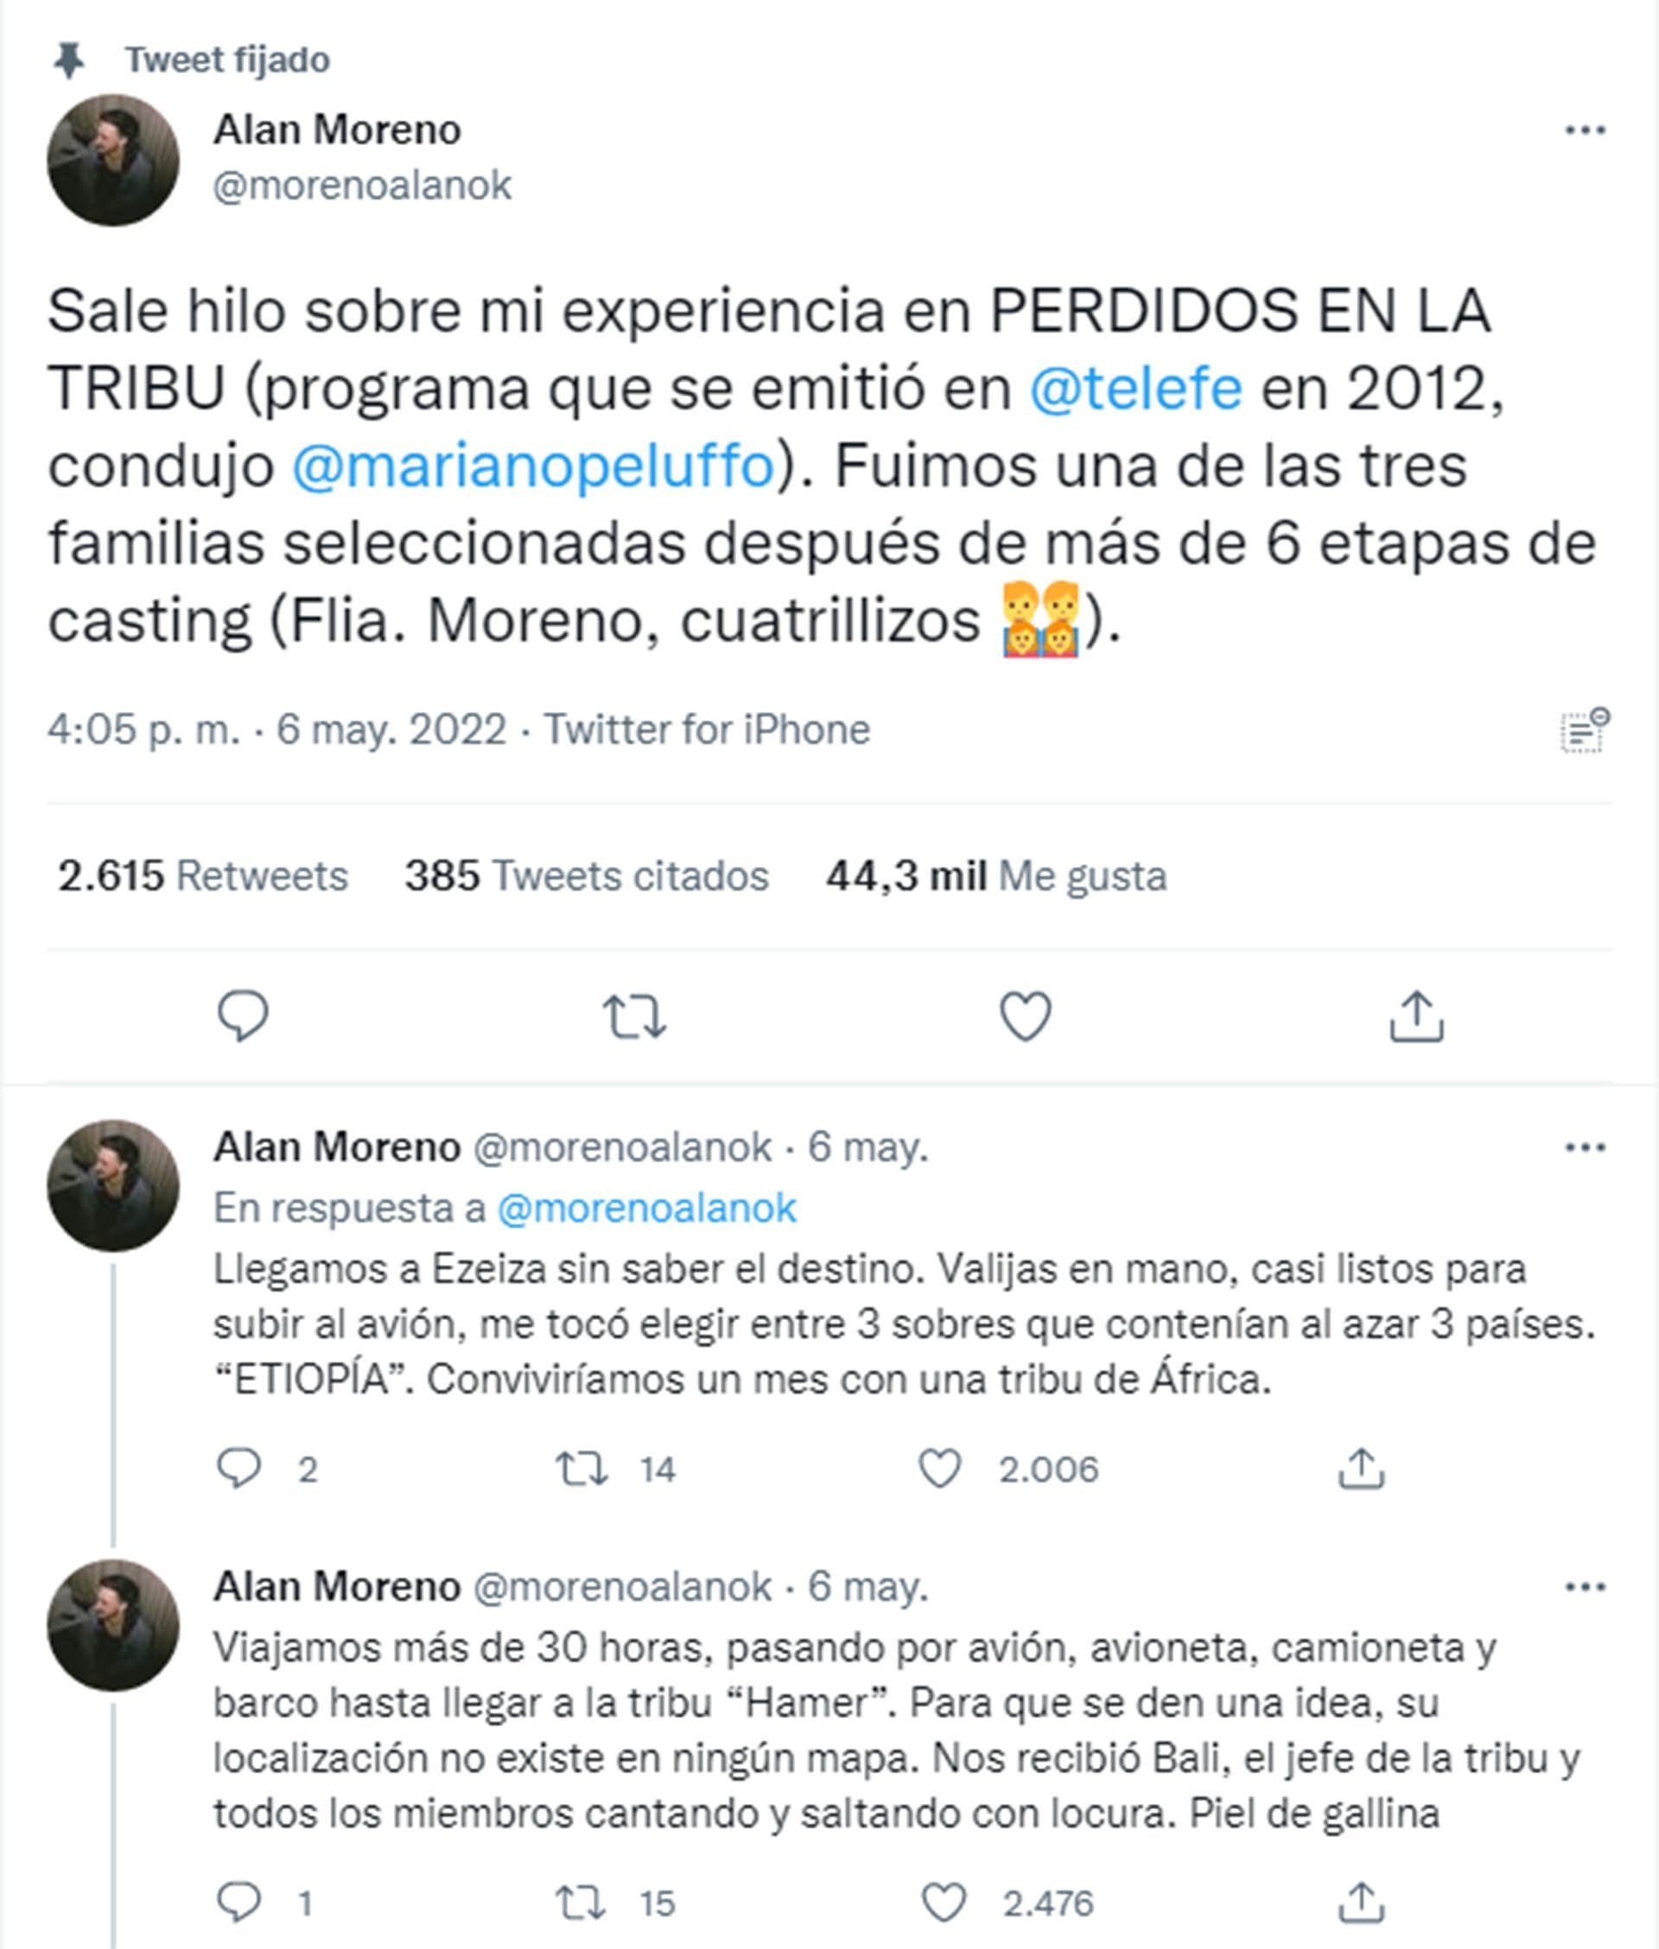Open Alan Moreno's avatar on pinned tweet

pyautogui.click(x=113, y=160)
